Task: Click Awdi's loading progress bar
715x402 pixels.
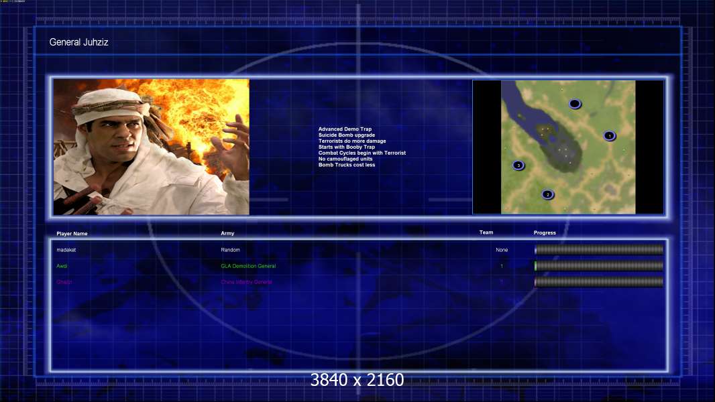Action: (599, 266)
